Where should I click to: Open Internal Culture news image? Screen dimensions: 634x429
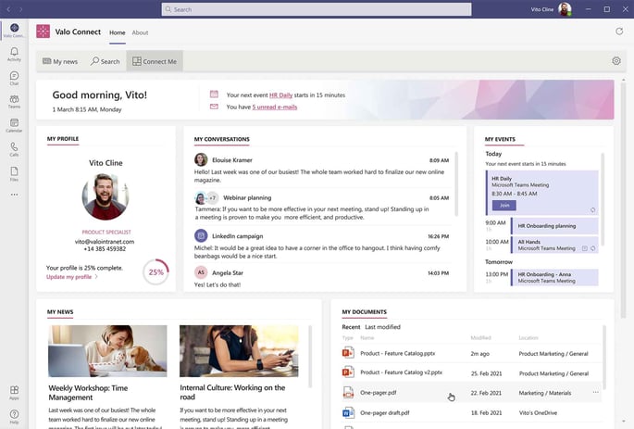(x=239, y=351)
